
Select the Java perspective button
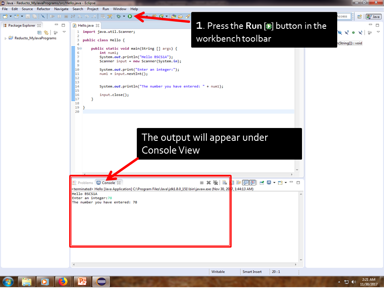373,16
